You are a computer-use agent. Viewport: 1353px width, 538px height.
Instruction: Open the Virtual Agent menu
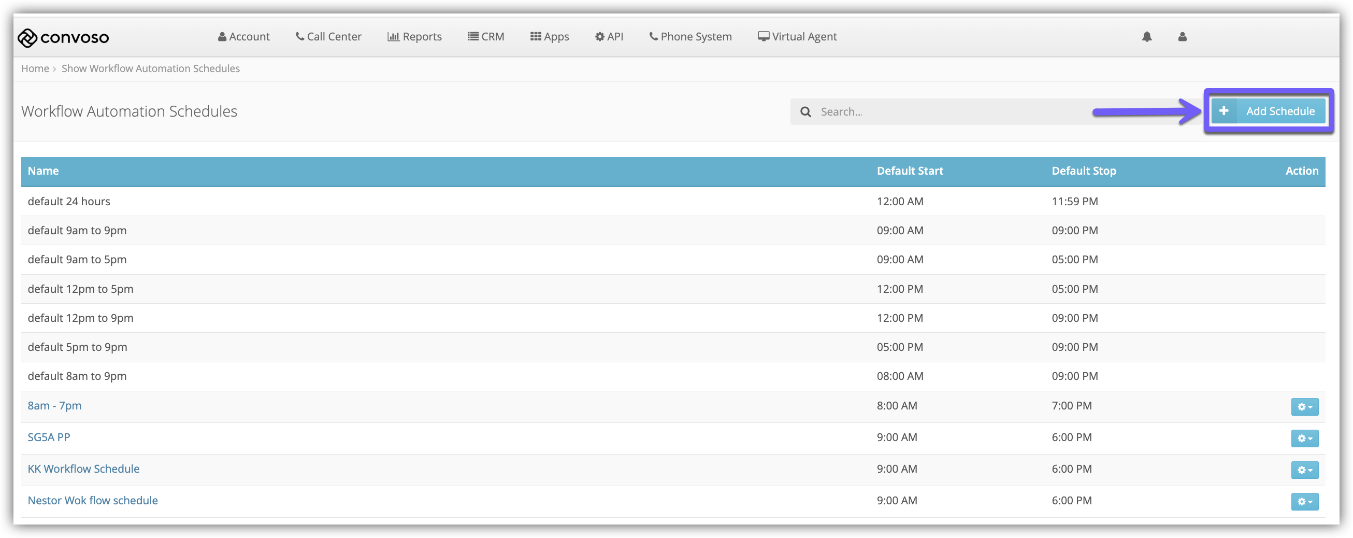[x=797, y=37]
